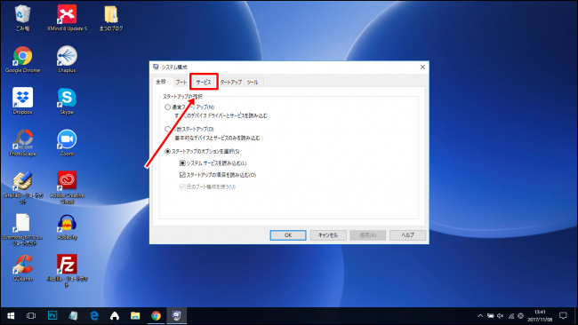Open File Explorer from the taskbar
The image size is (578, 325).
click(x=135, y=316)
